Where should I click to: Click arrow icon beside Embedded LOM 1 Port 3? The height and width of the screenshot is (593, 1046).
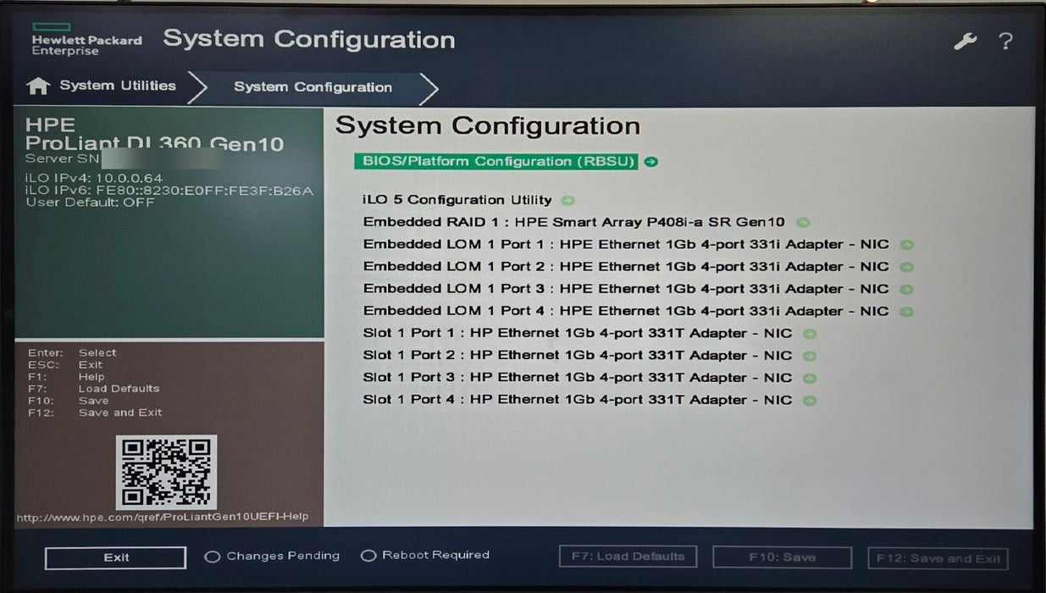[x=906, y=289]
